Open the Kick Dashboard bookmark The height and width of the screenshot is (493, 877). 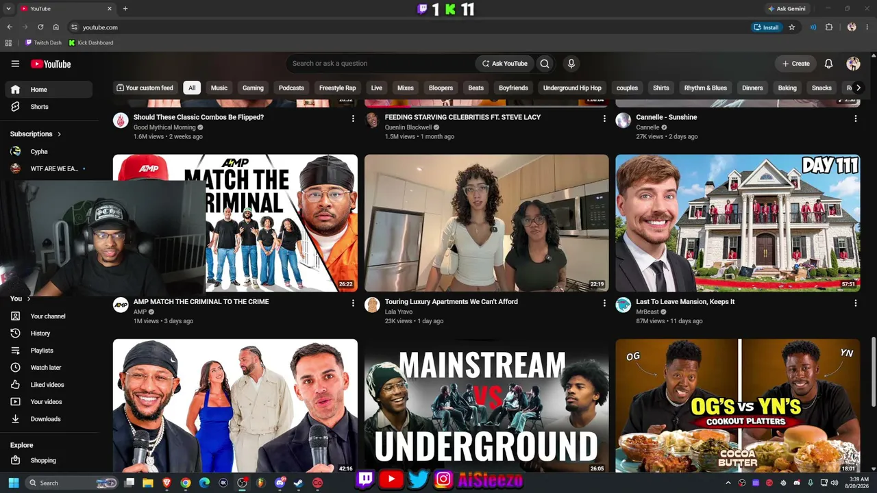click(91, 42)
